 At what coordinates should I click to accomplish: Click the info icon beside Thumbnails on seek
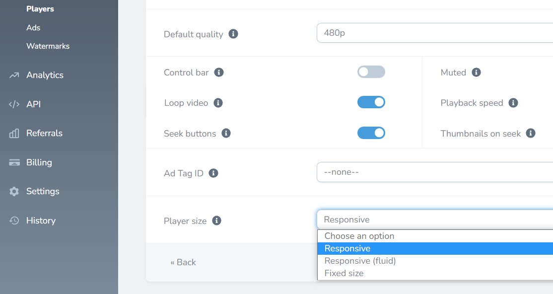pos(531,134)
